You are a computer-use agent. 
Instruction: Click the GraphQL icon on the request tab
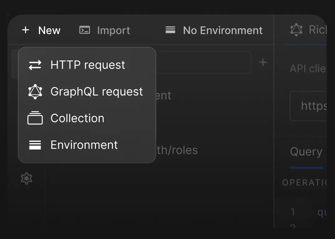[296, 30]
